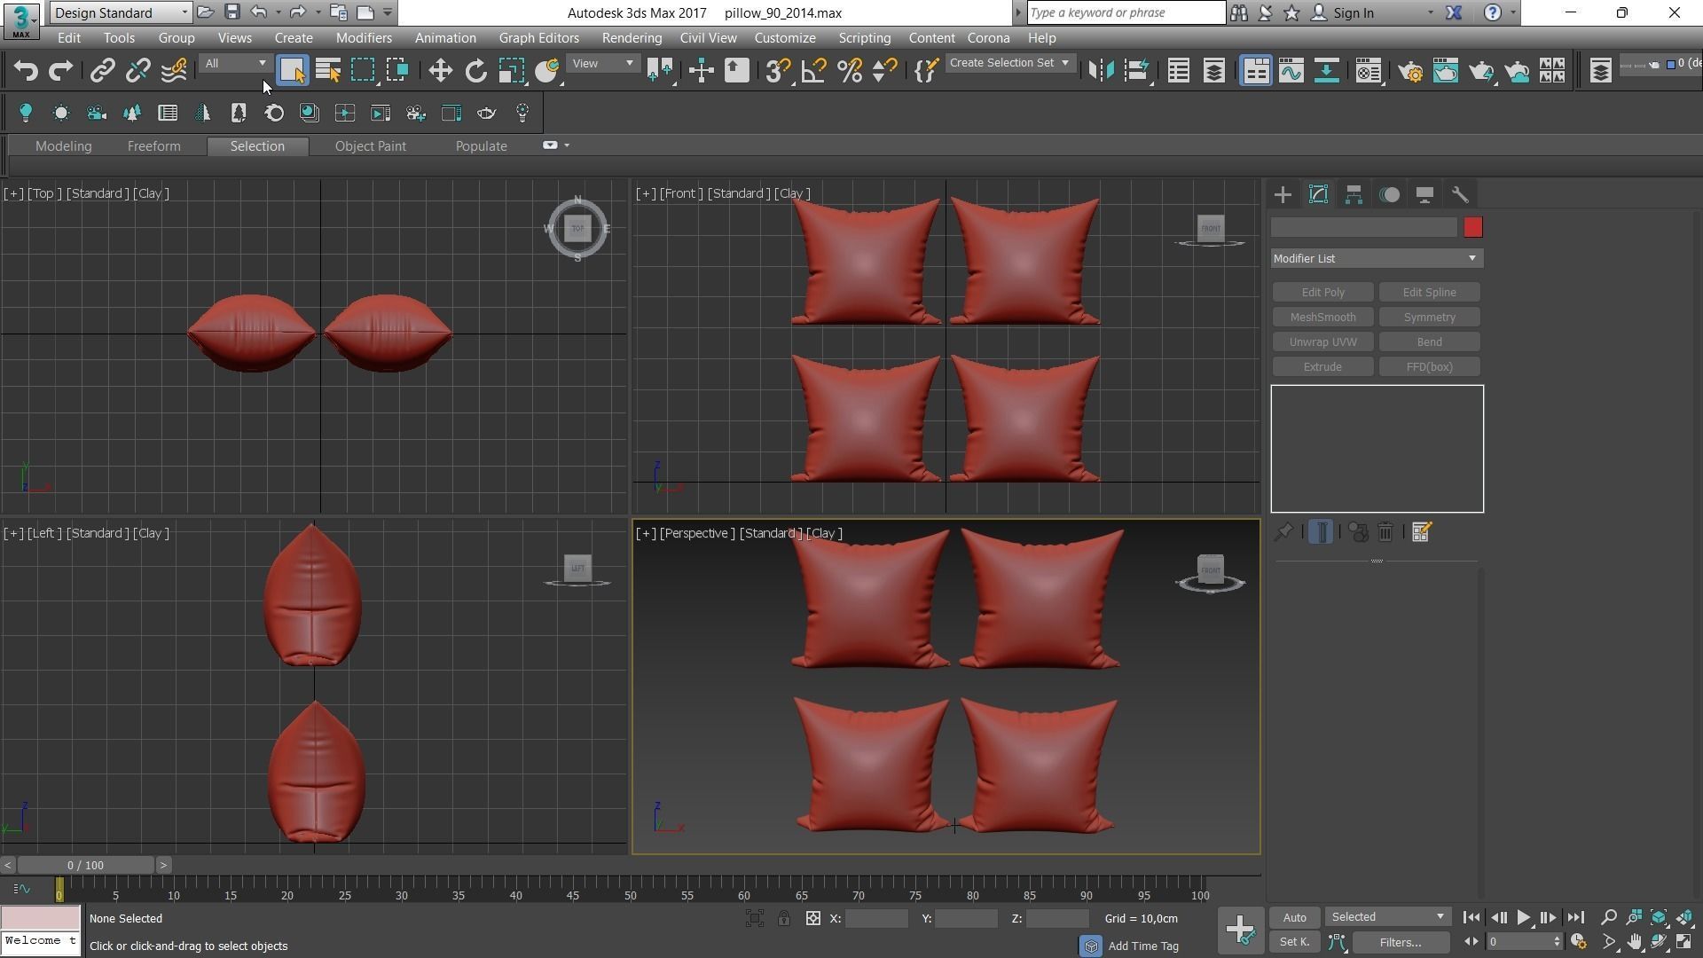Toggle Percent Snap

tap(850, 70)
